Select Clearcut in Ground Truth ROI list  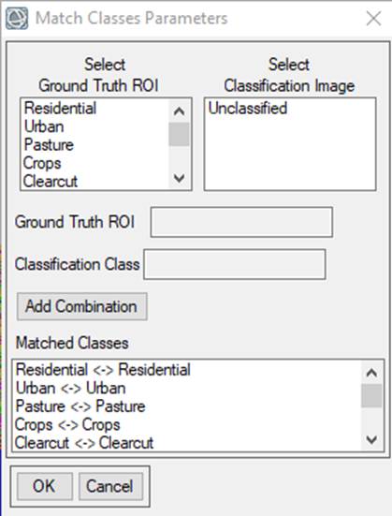[51, 182]
